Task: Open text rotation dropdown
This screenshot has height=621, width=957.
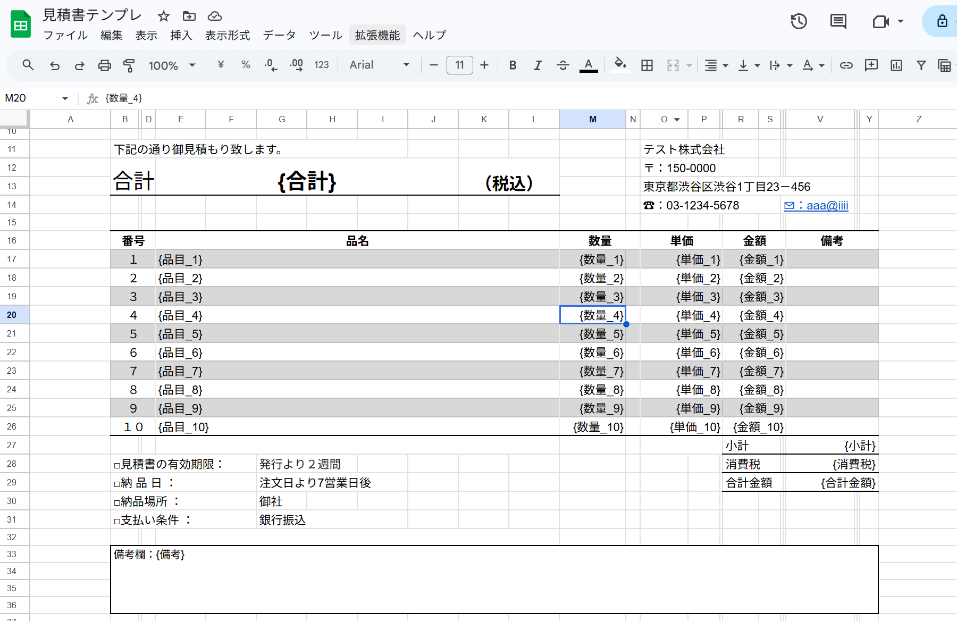Action: (x=813, y=65)
